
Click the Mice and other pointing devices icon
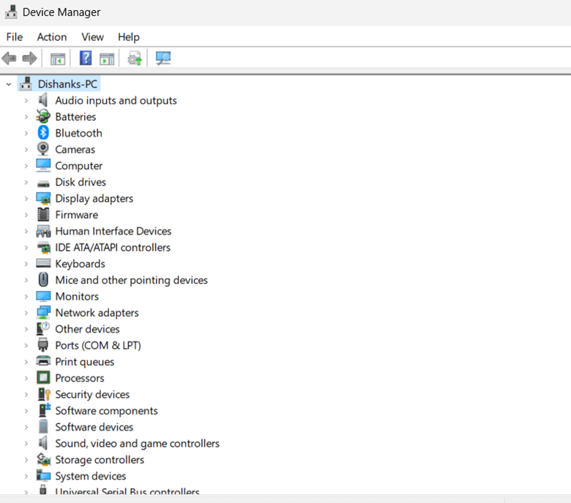coord(43,280)
